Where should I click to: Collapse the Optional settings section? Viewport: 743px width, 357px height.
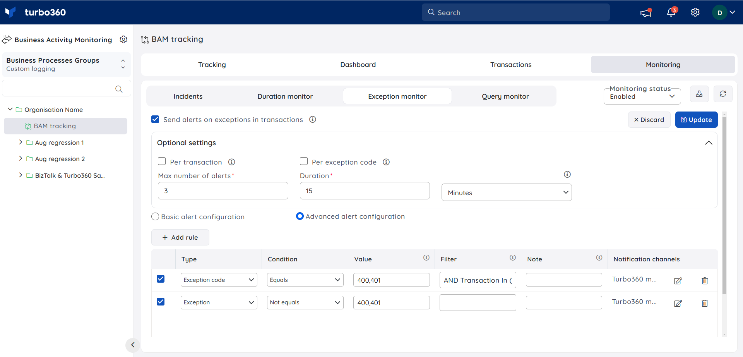pos(708,143)
